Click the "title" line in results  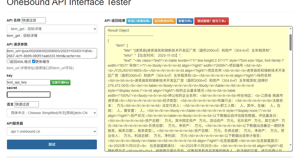197,50
